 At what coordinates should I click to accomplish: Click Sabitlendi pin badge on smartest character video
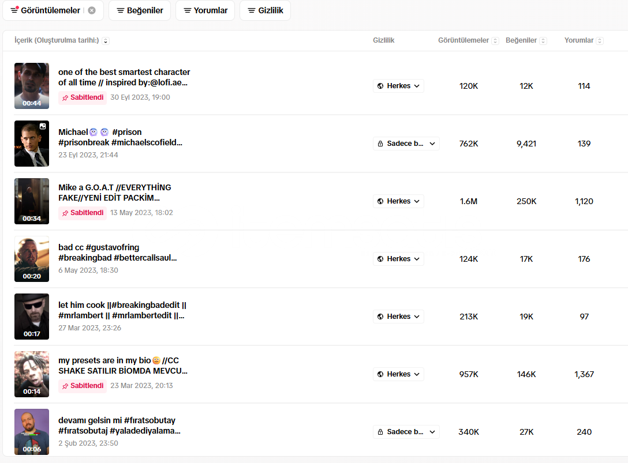pos(83,97)
